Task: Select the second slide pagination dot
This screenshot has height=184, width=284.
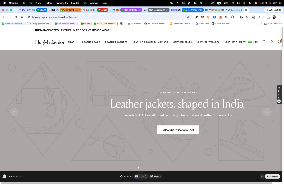Action: click(143, 168)
